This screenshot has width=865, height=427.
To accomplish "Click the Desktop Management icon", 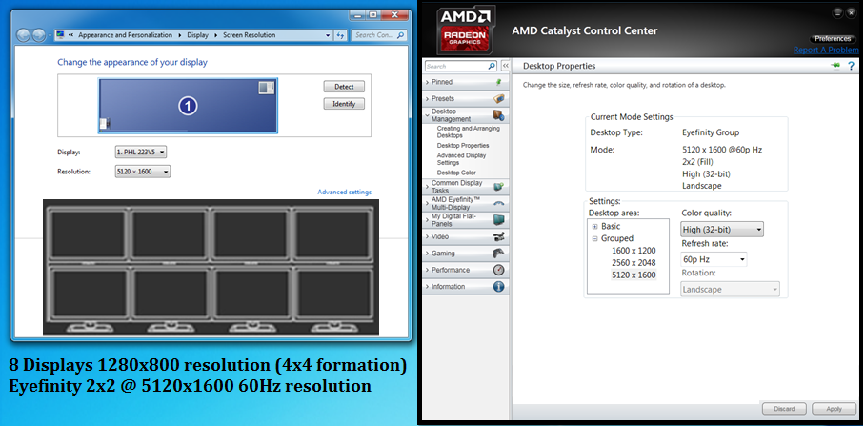I will pos(498,115).
